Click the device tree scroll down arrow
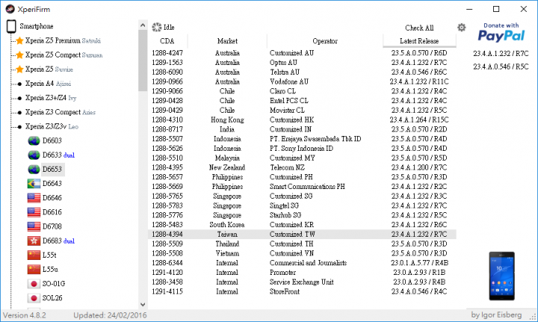The image size is (538, 322). click(x=143, y=305)
